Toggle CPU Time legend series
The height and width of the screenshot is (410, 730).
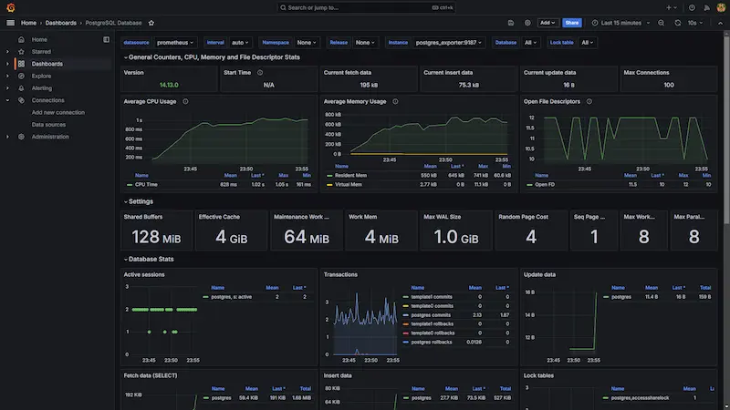coord(146,185)
